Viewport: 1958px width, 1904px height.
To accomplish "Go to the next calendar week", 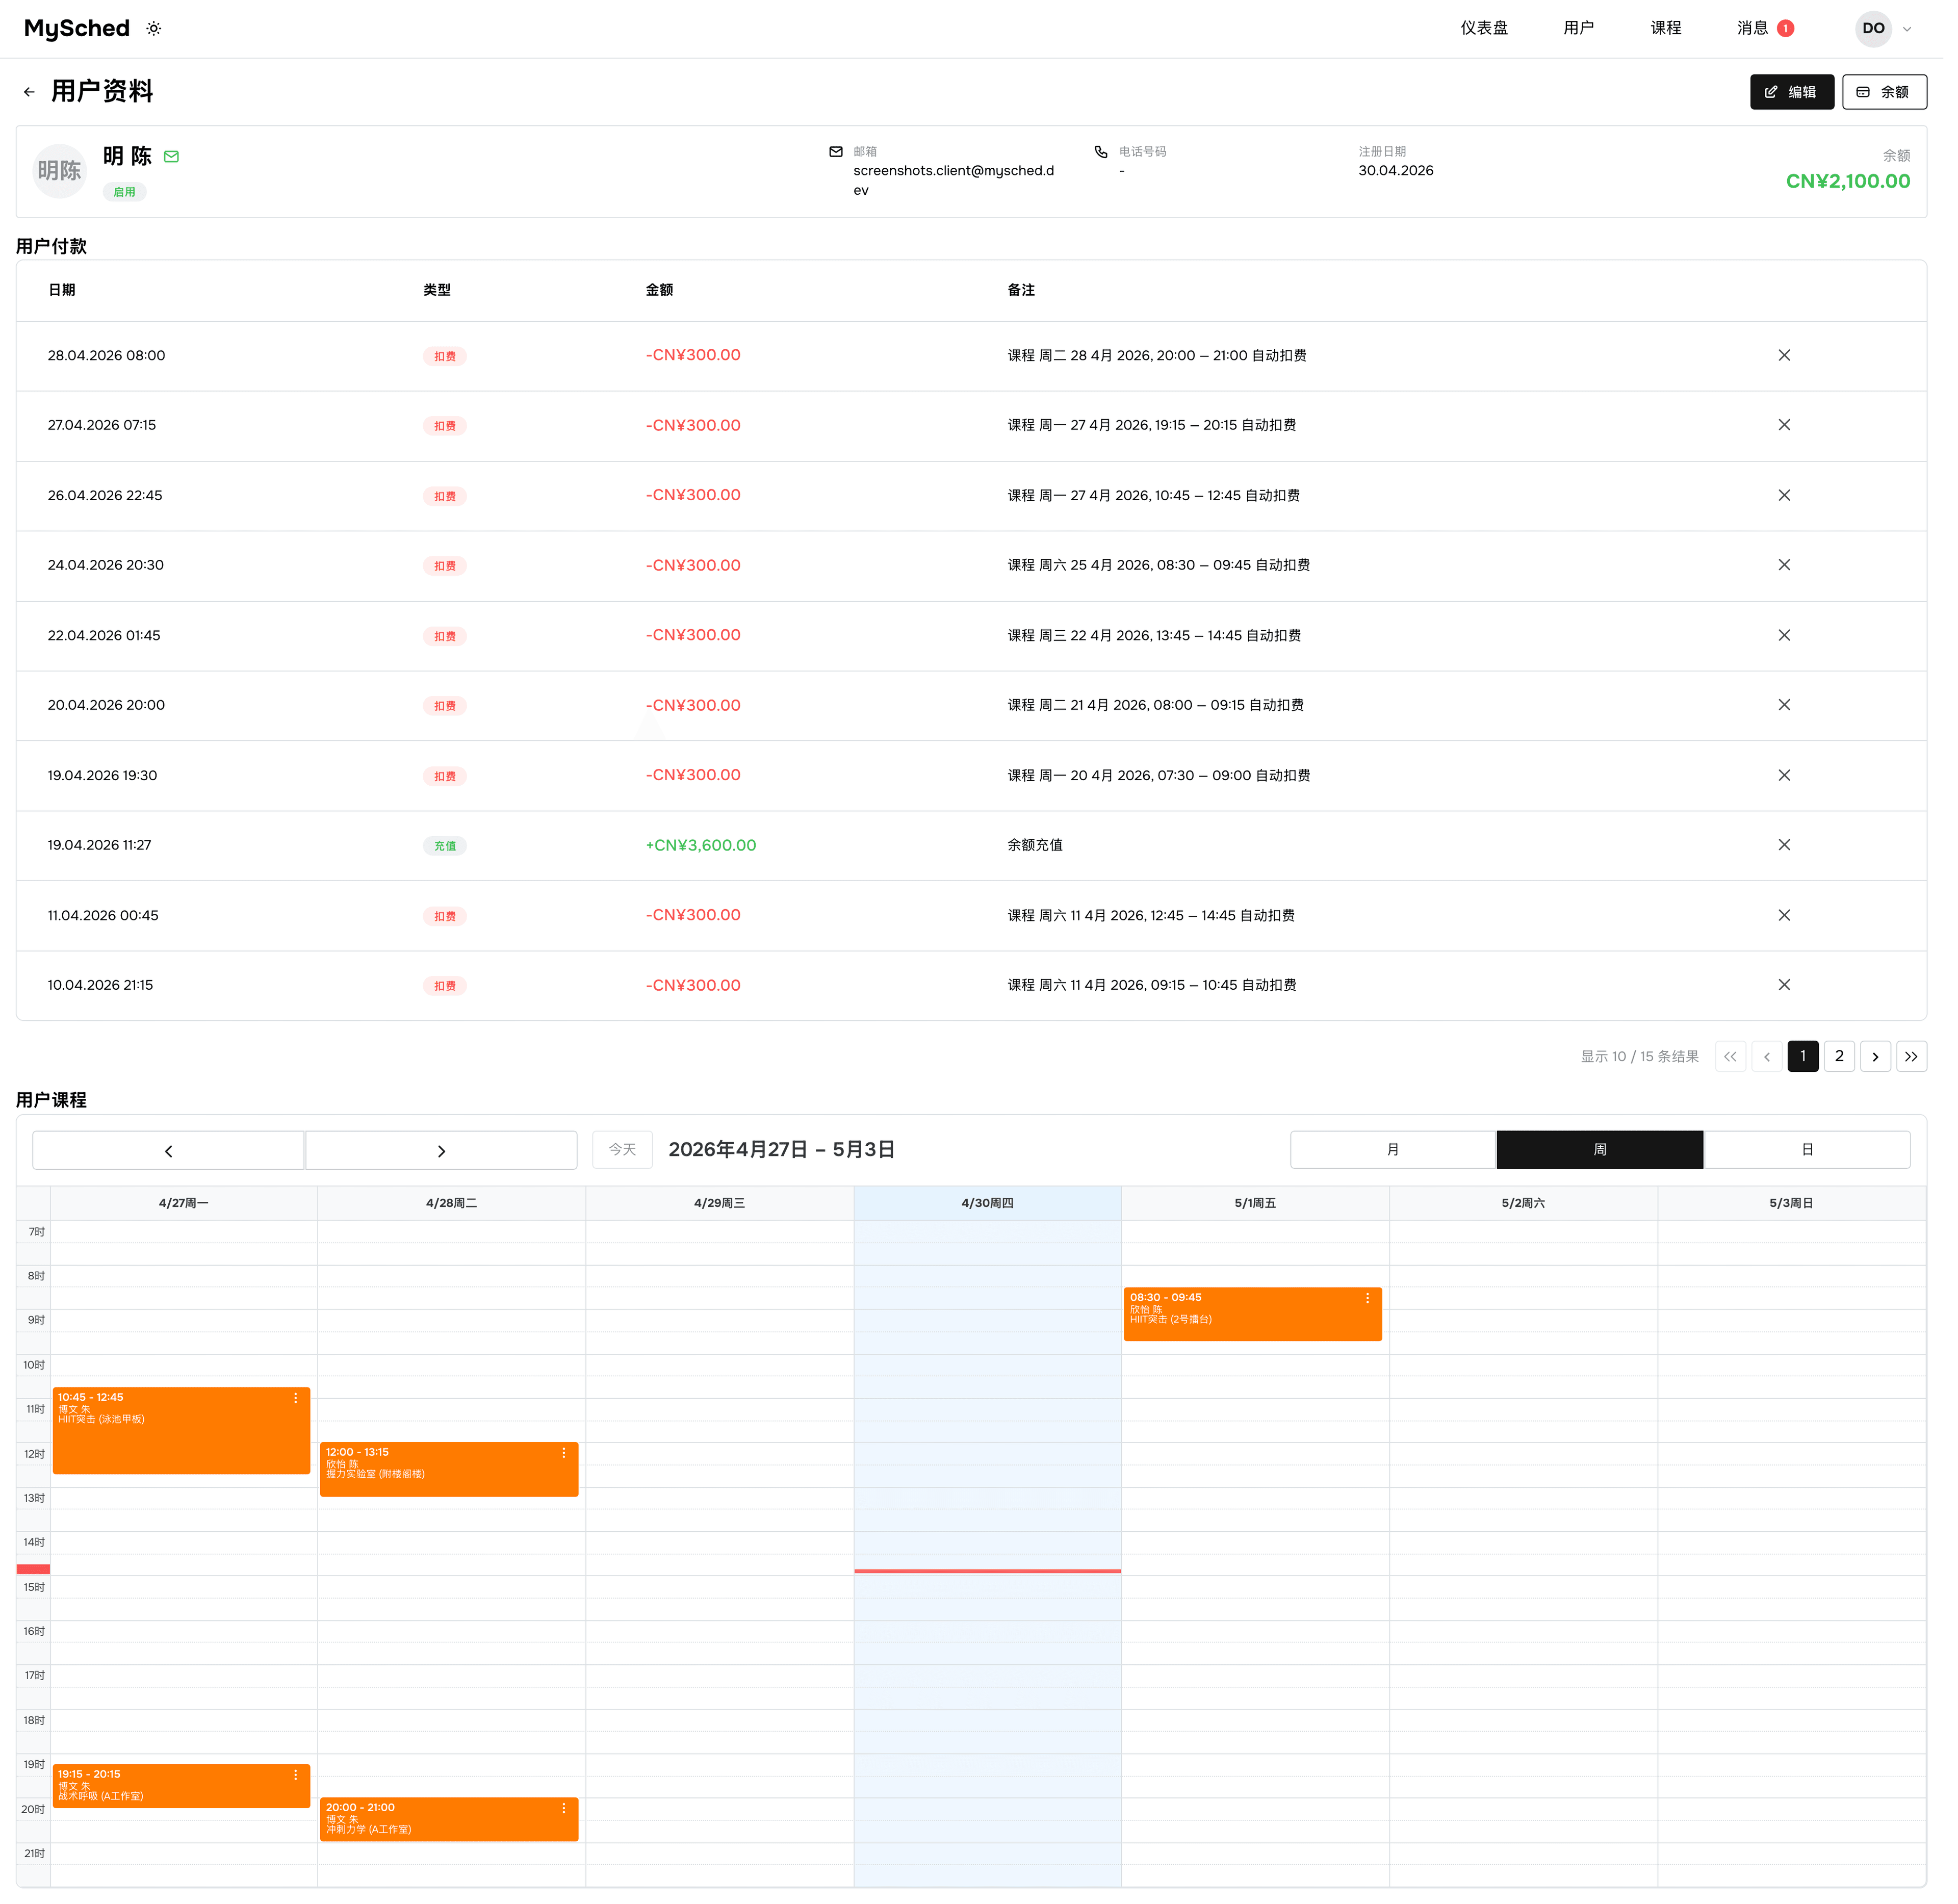I will coord(444,1158).
